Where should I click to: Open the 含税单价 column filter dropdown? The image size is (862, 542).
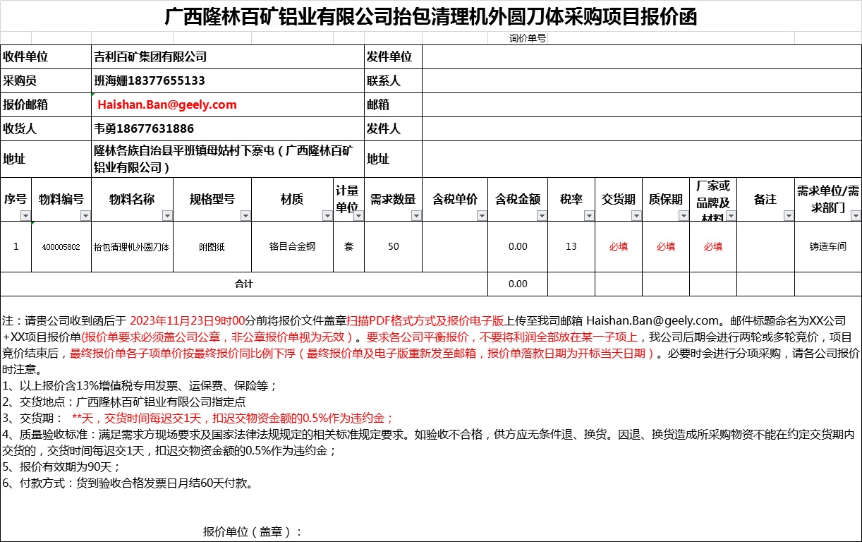(x=482, y=216)
